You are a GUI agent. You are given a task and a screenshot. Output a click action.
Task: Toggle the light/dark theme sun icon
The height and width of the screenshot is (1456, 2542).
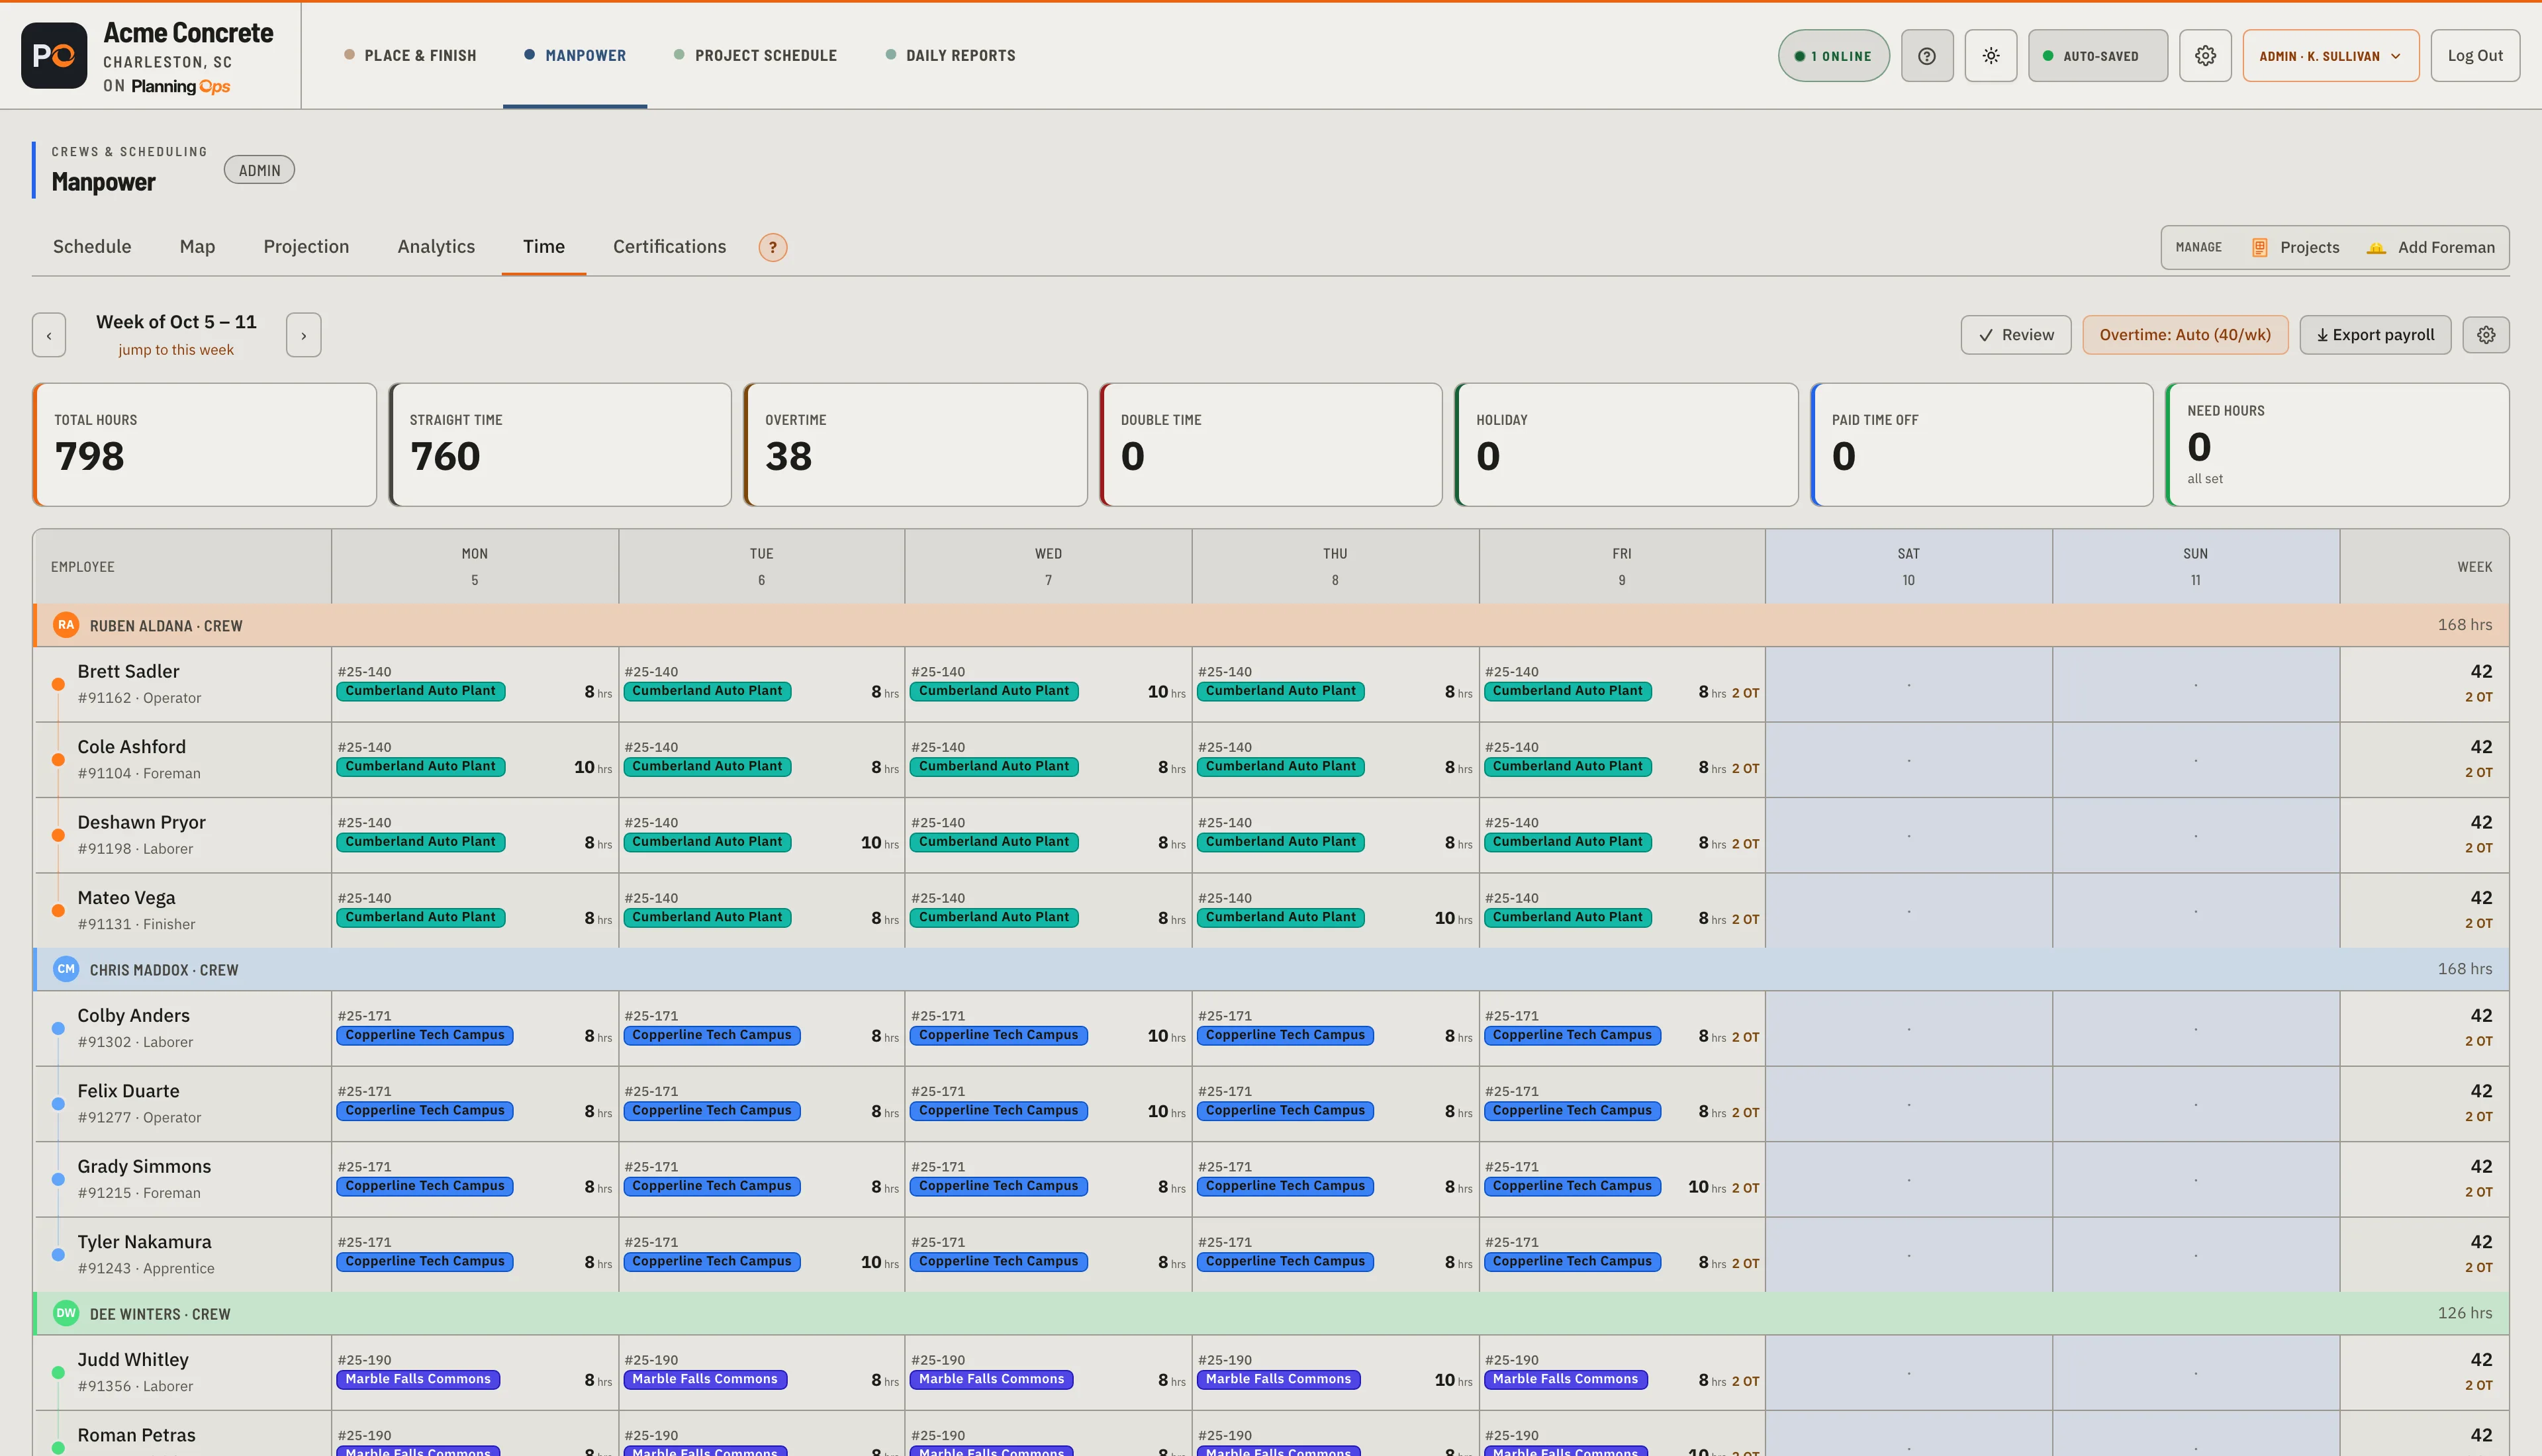coord(1990,56)
